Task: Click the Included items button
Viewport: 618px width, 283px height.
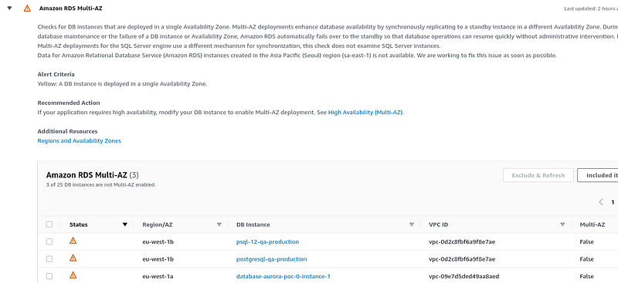Action: coord(597,175)
